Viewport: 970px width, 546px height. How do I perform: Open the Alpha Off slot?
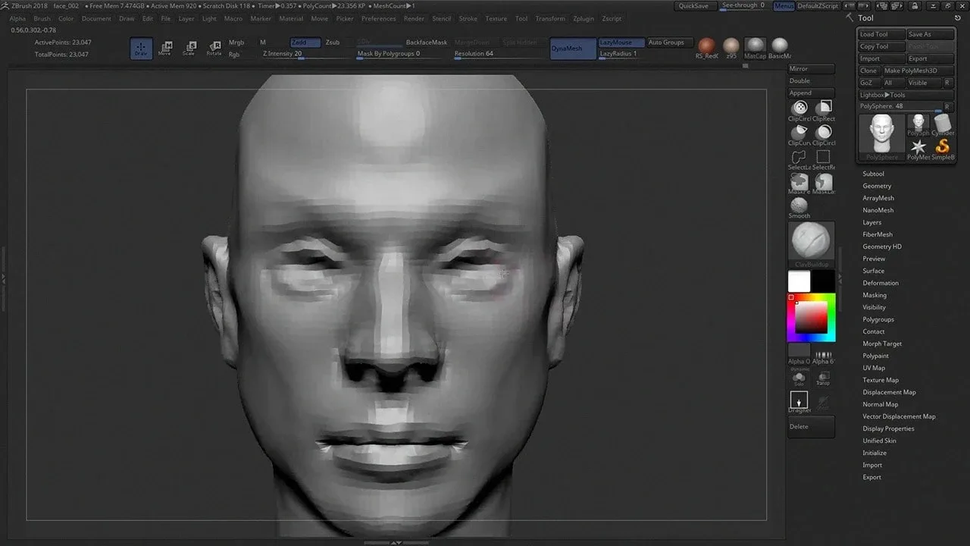(x=799, y=354)
